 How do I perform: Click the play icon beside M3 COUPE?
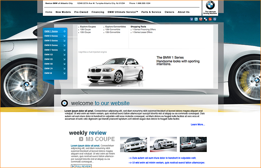point(81,139)
